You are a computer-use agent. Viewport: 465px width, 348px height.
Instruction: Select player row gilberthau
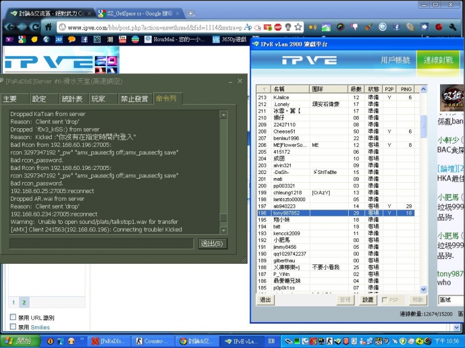coord(335,260)
